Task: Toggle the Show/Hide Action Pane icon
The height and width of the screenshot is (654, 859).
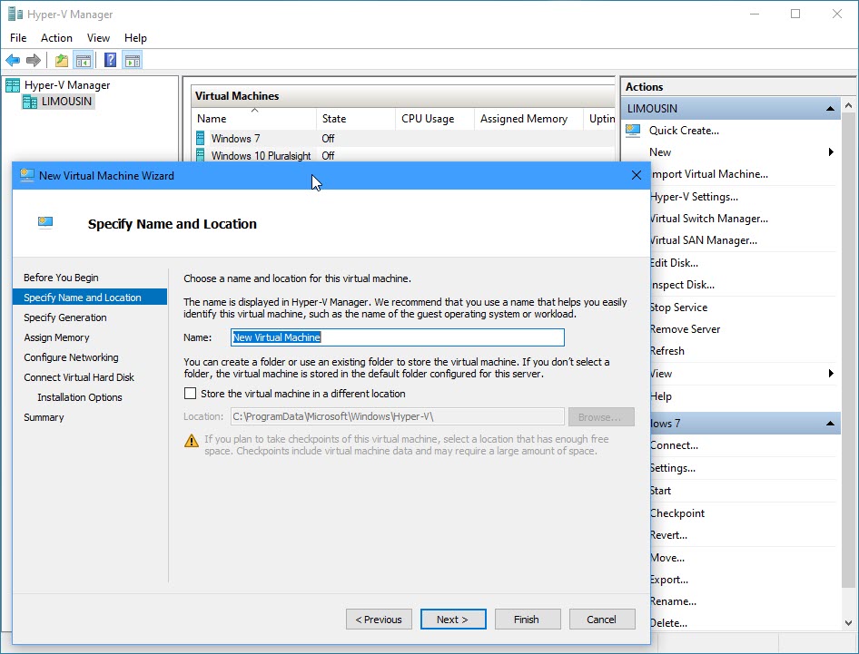Action: [133, 61]
